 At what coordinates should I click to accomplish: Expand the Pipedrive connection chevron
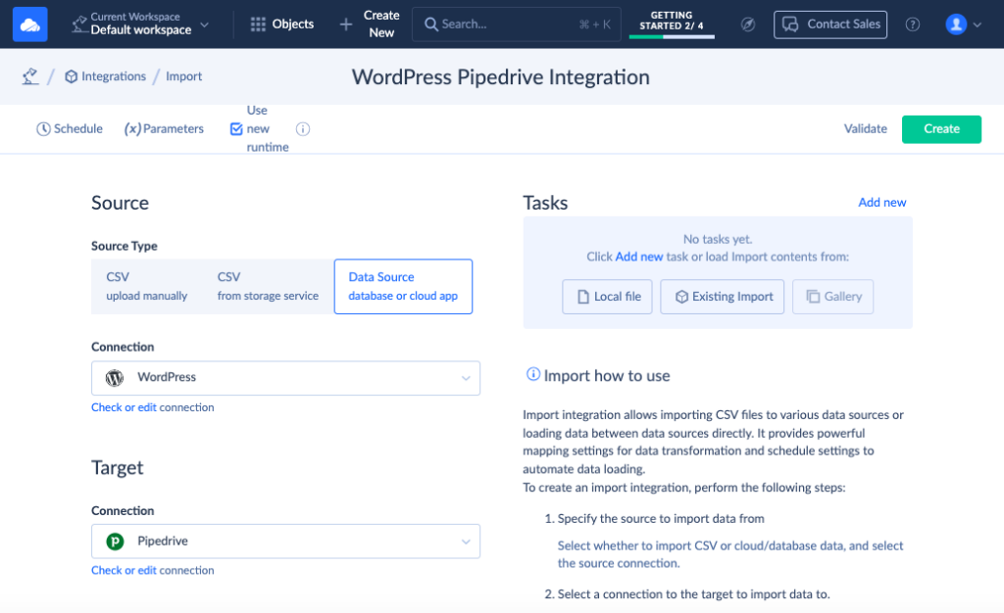[466, 542]
